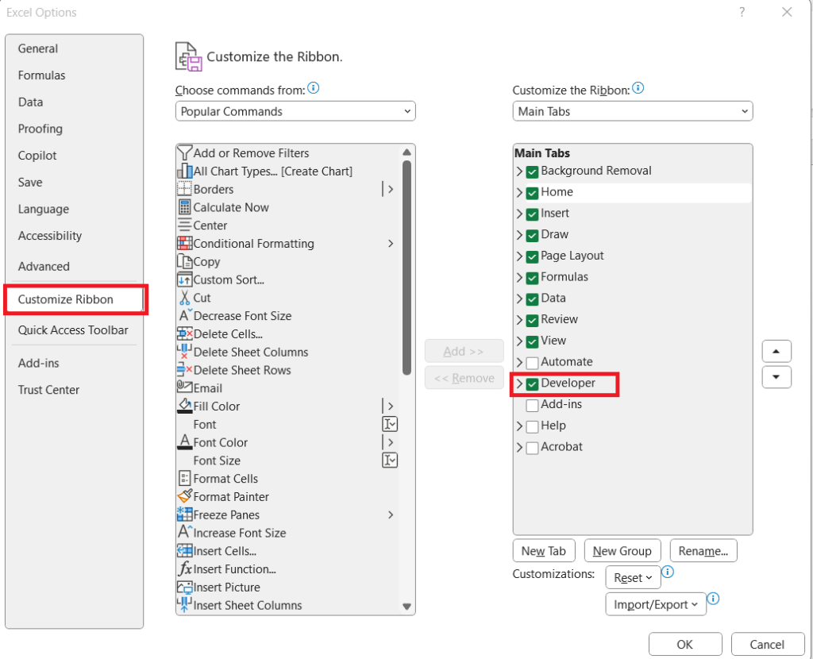Image resolution: width=813 pixels, height=659 pixels.
Task: Enable the Automate tab checkbox
Action: pyautogui.click(x=531, y=361)
